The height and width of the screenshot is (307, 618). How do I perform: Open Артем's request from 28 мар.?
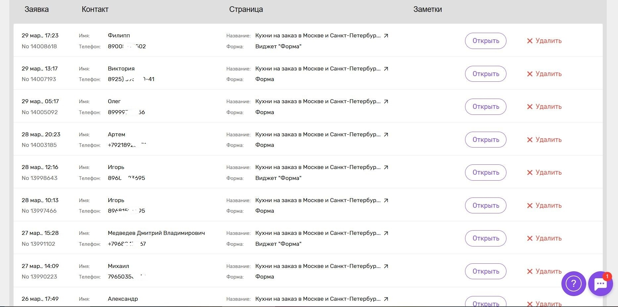486,140
